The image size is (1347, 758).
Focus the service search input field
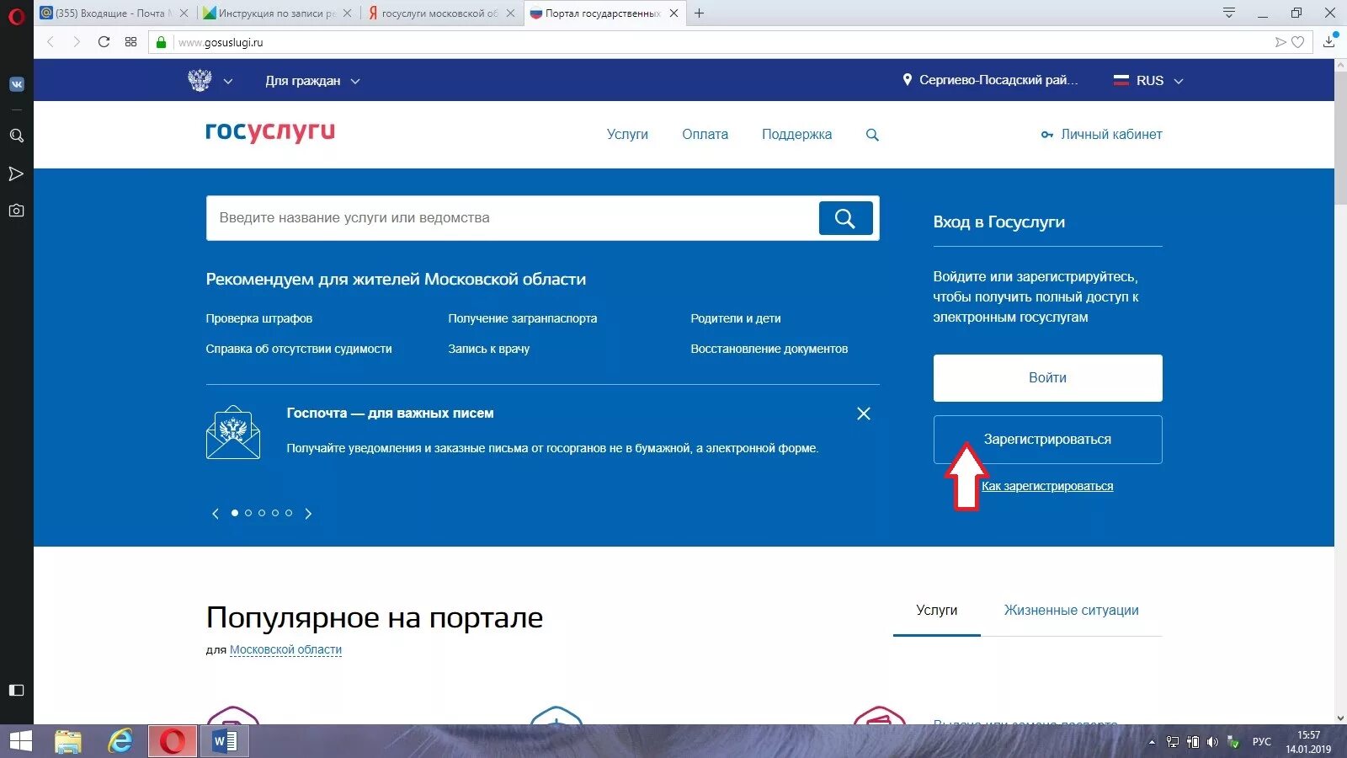pyautogui.click(x=512, y=218)
